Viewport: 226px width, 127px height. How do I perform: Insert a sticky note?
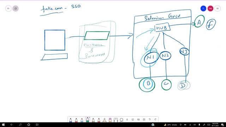(133, 120)
